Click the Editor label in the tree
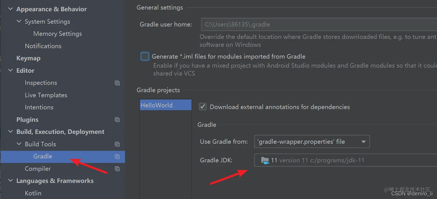437x199 pixels. [x=25, y=71]
